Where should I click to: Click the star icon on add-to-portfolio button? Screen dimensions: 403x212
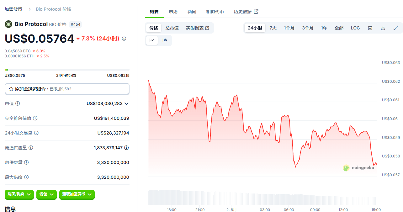pos(11,89)
